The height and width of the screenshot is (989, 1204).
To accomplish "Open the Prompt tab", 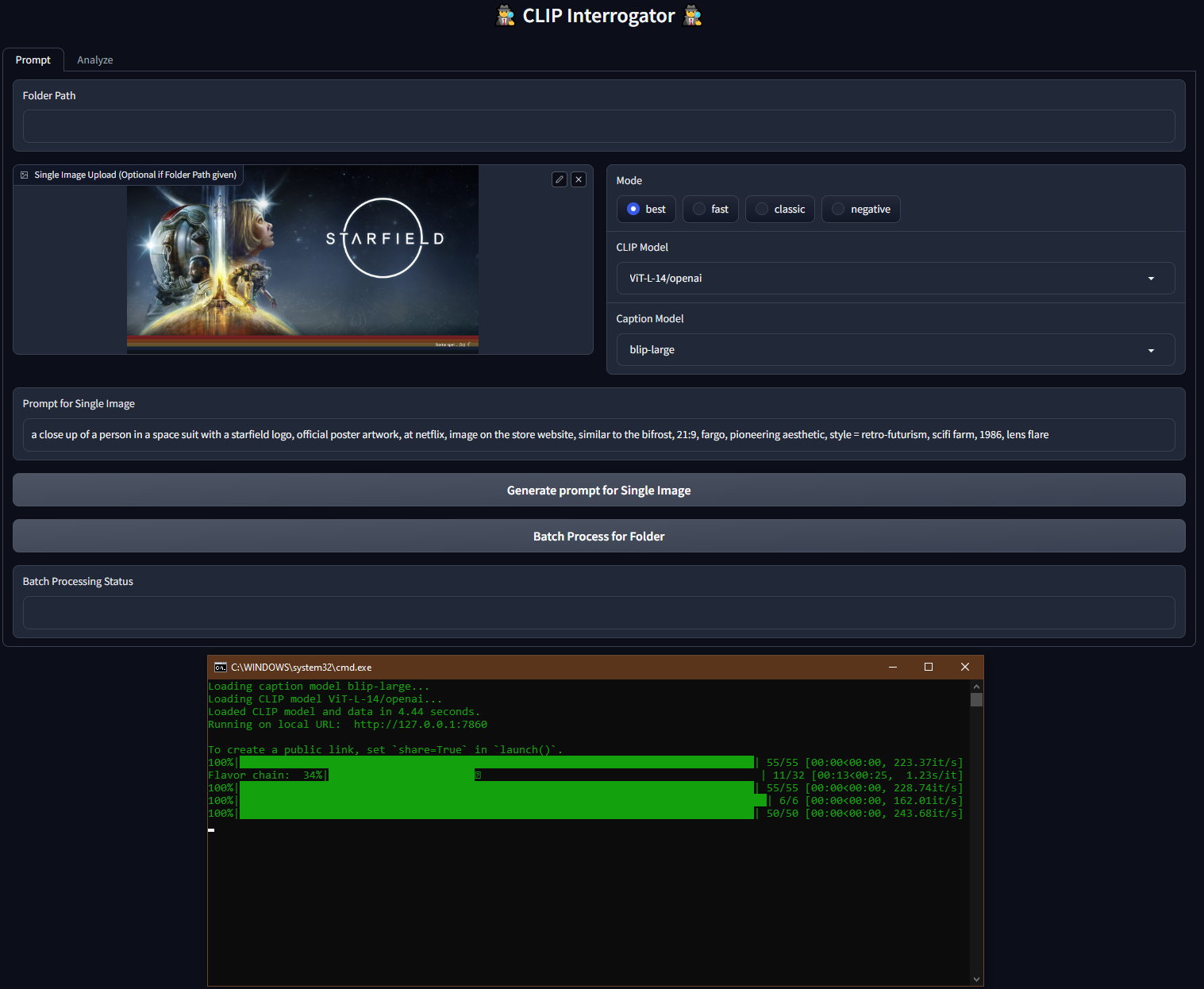I will (x=33, y=60).
